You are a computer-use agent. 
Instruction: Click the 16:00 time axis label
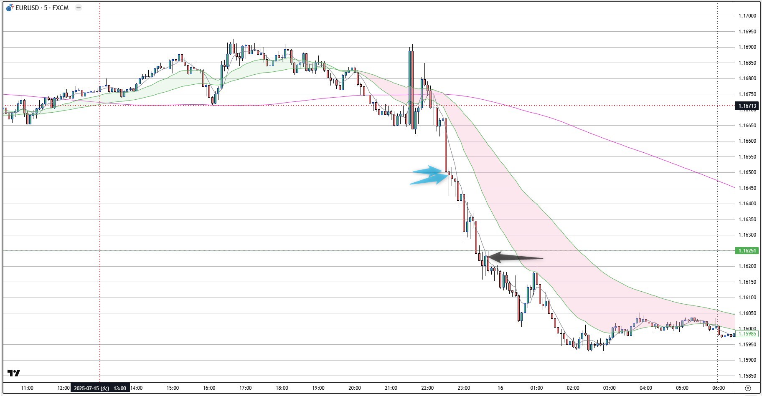click(x=209, y=388)
